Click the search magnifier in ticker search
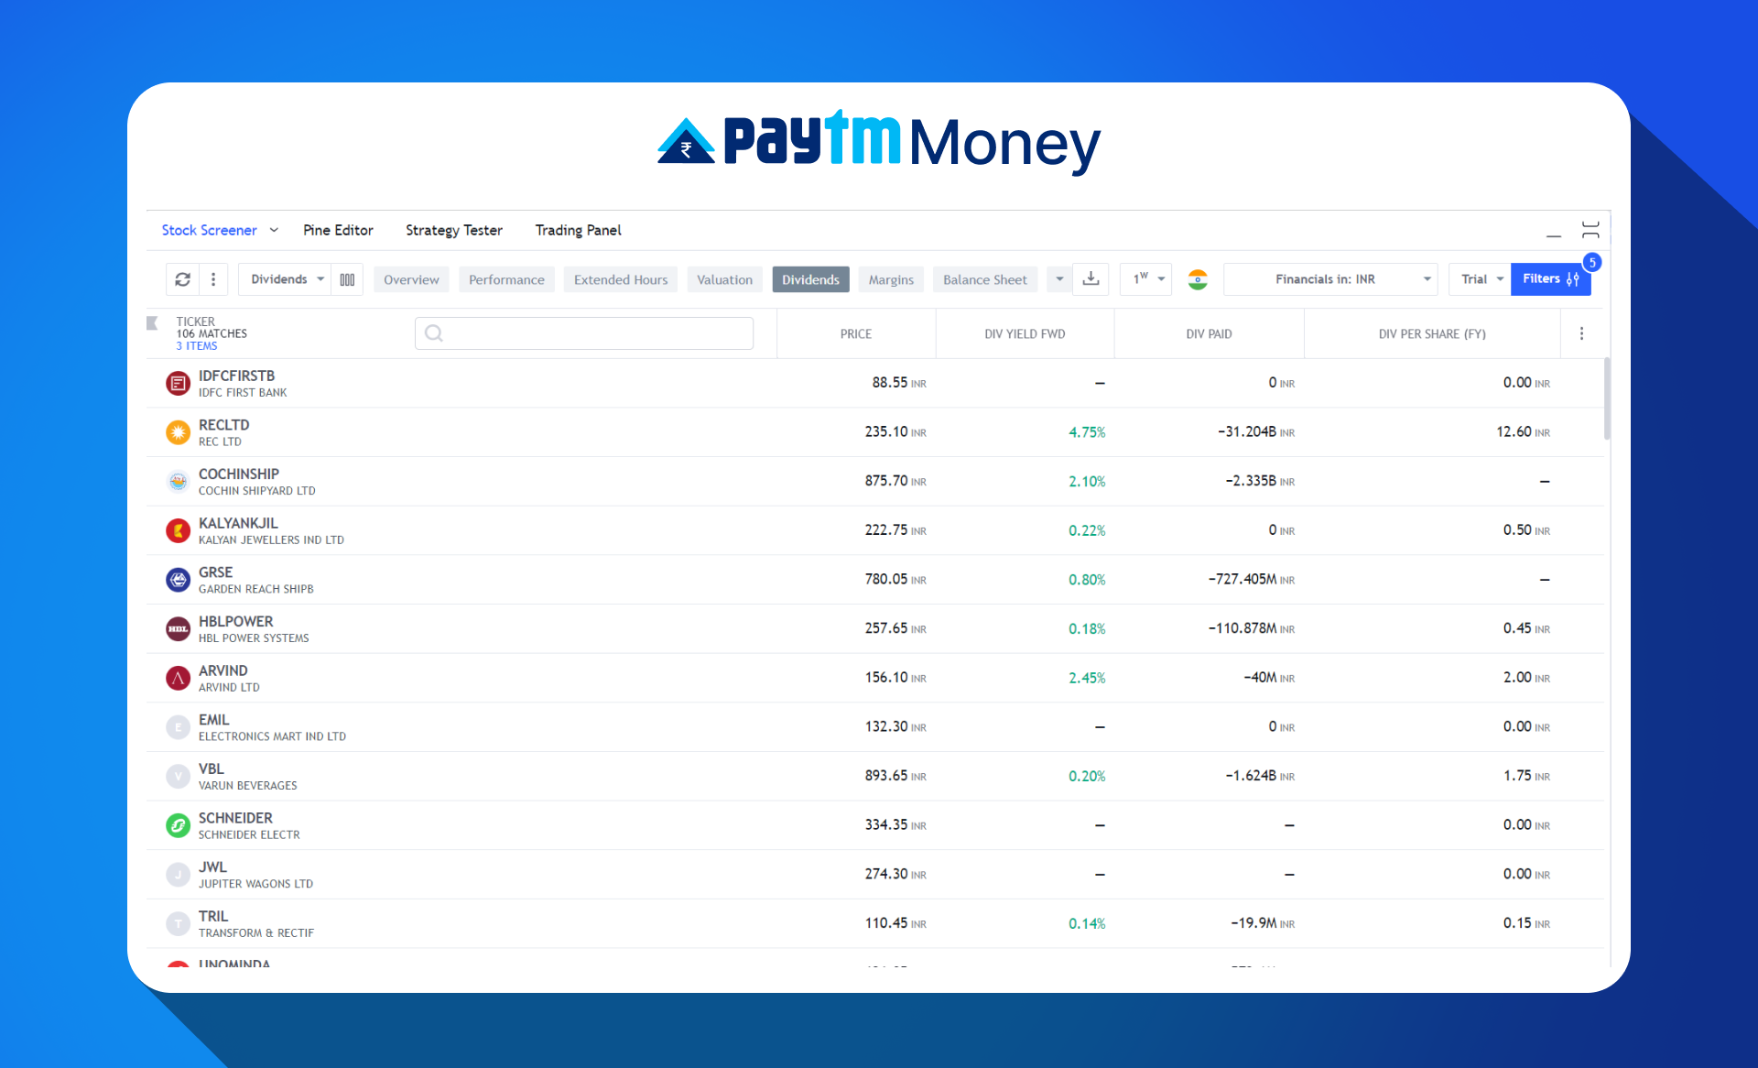 pyautogui.click(x=433, y=332)
